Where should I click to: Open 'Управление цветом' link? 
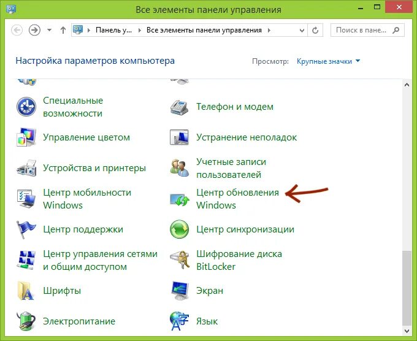click(86, 137)
